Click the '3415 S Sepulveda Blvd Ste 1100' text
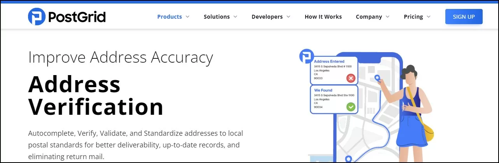This screenshot has width=499, height=163. (334, 95)
